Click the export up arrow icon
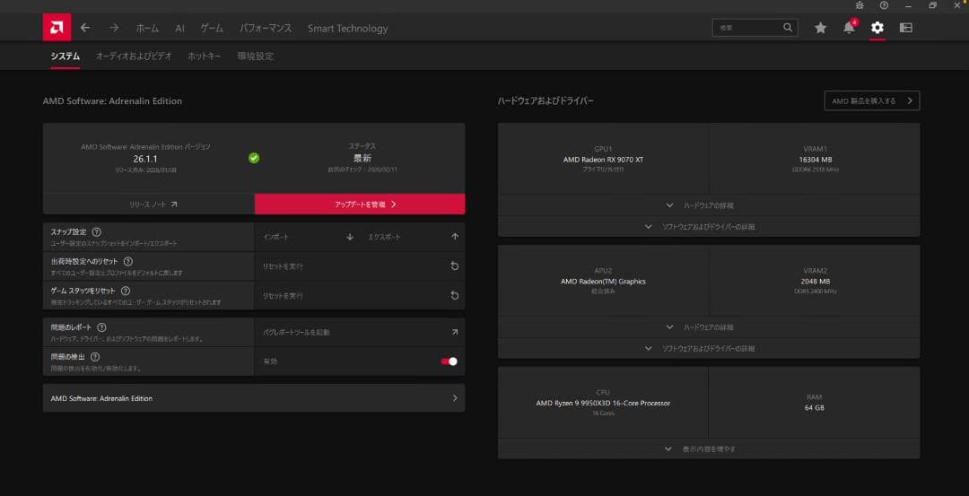The width and height of the screenshot is (969, 496). pos(455,237)
